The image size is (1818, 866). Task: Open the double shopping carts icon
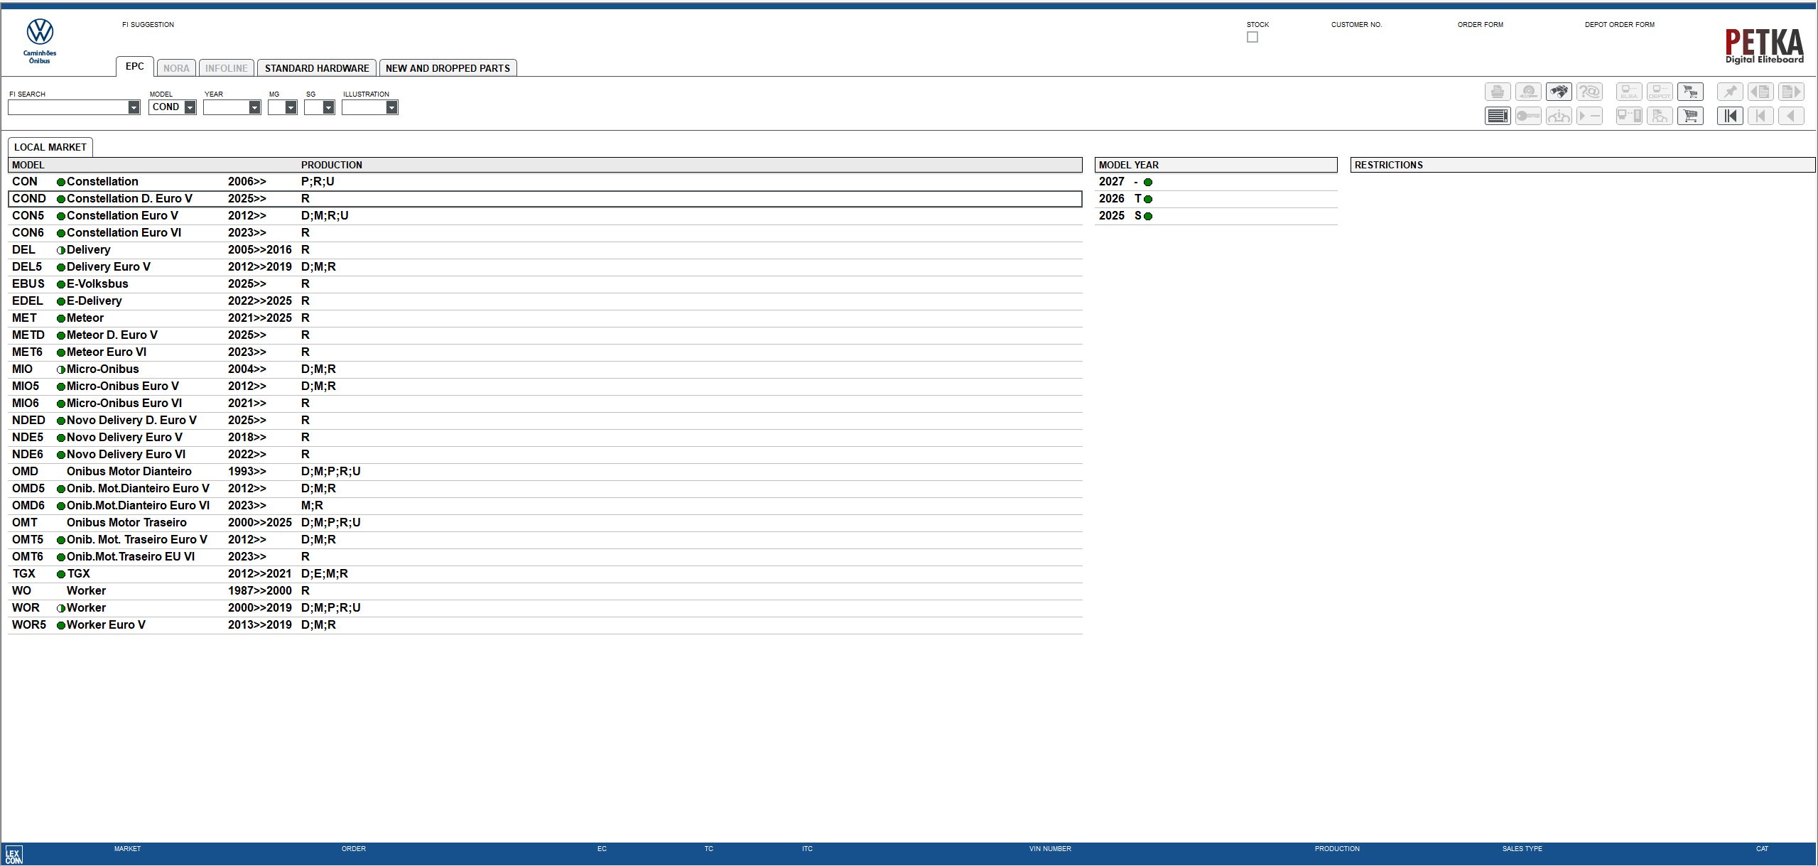click(x=1690, y=92)
